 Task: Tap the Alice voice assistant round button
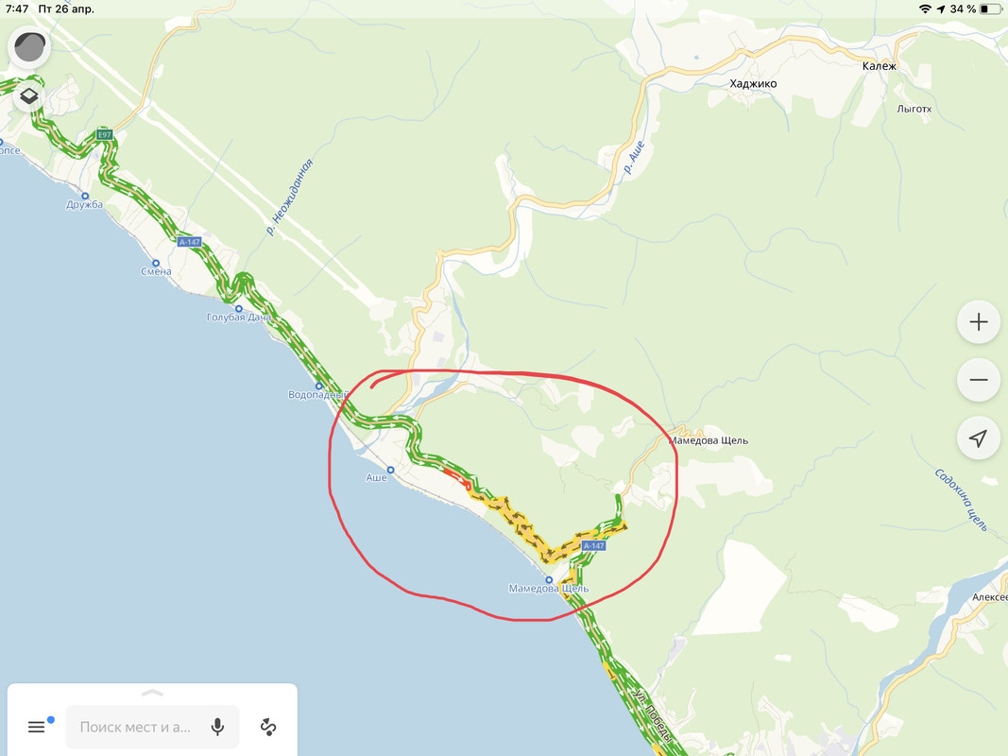[x=29, y=47]
